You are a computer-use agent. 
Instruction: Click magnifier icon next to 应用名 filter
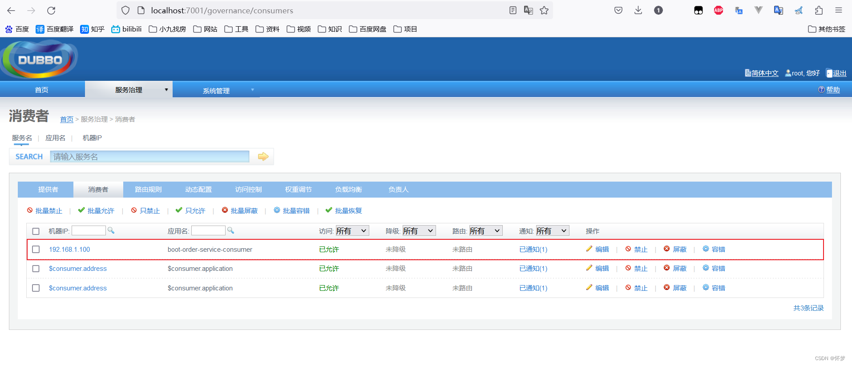pos(230,230)
